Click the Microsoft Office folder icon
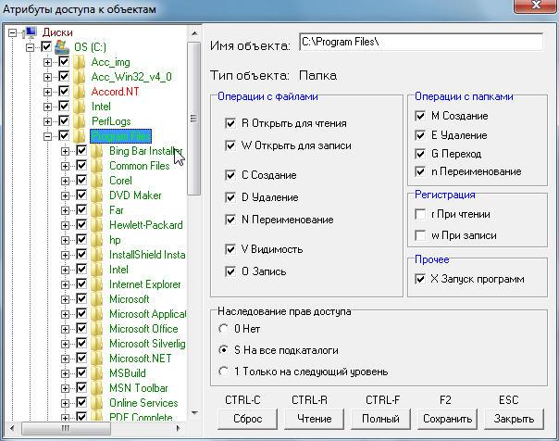Image resolution: width=559 pixels, height=441 pixels. click(97, 329)
